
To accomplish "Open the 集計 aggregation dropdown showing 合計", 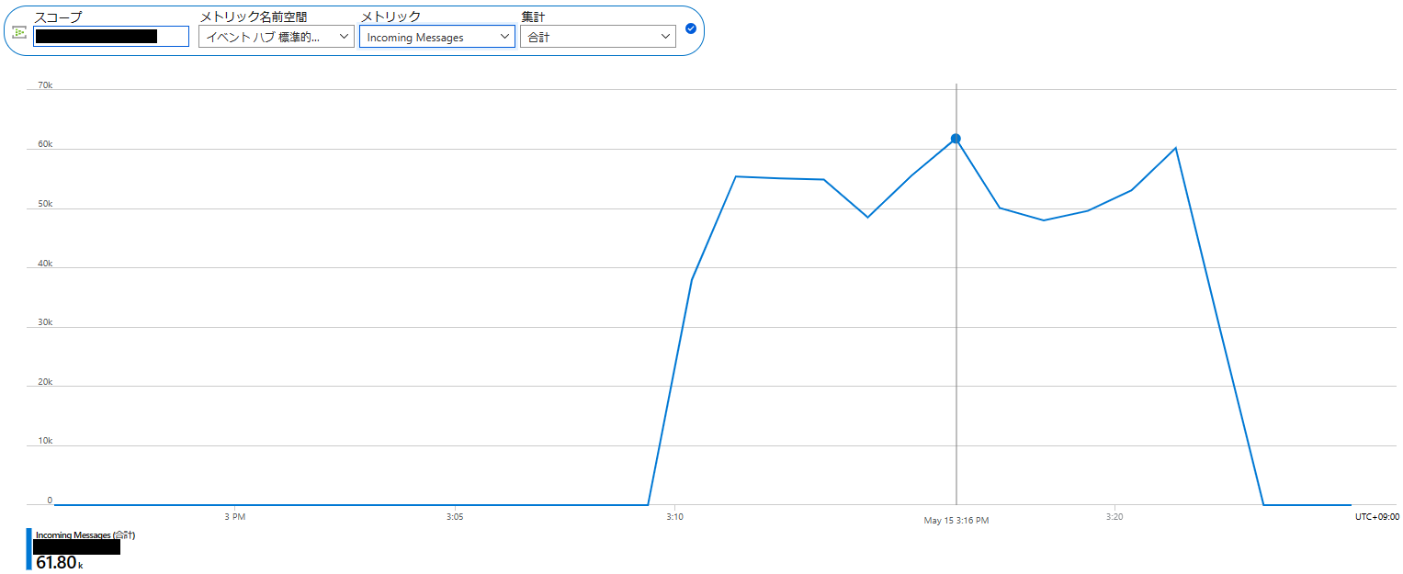I will (x=597, y=37).
